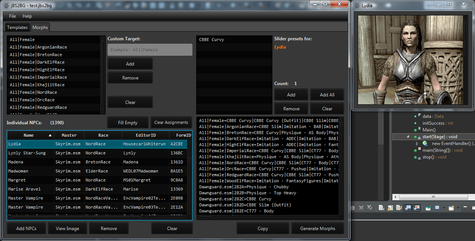Open the File menu
475x241 pixels.
click(x=12, y=16)
